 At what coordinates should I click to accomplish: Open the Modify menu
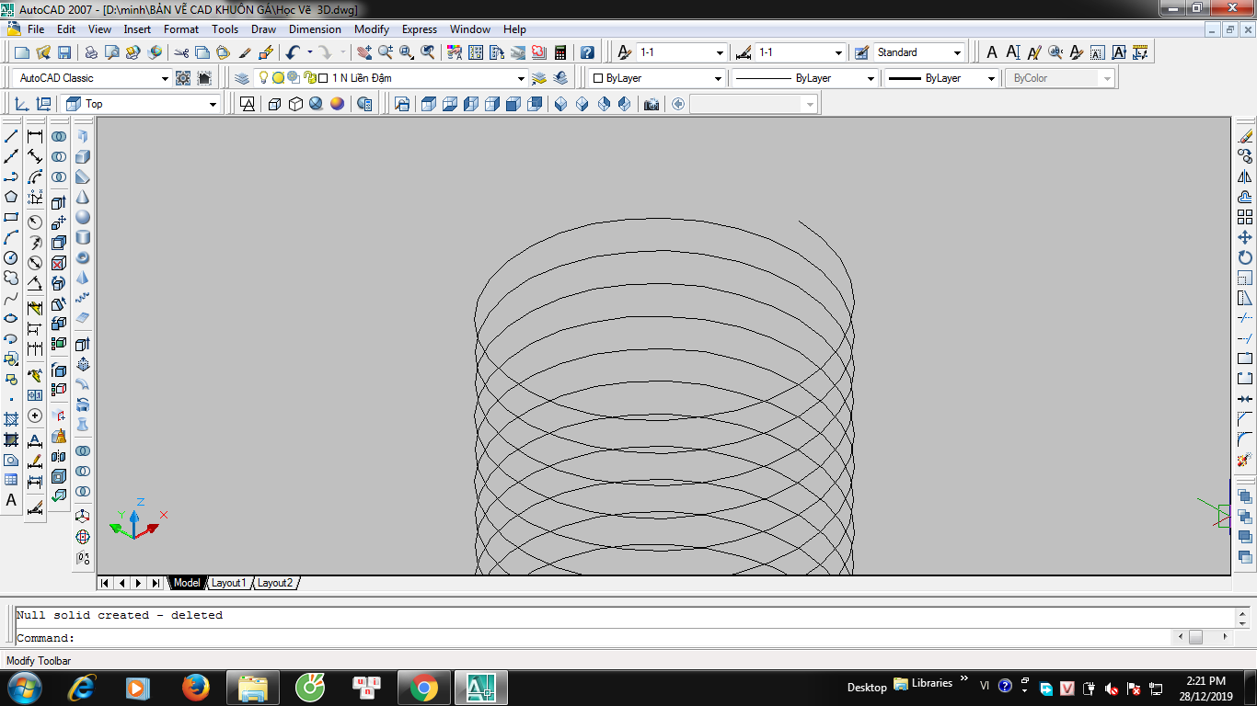tap(372, 29)
